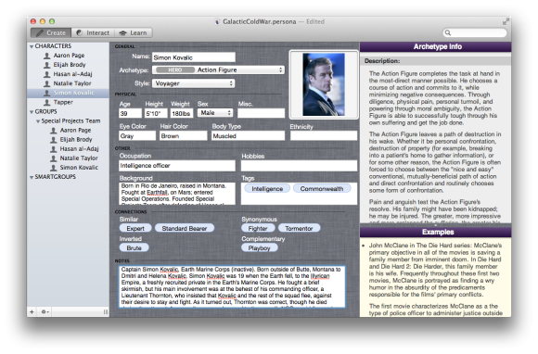
Task: Click the plus button below the sidebar
Action: (32, 311)
